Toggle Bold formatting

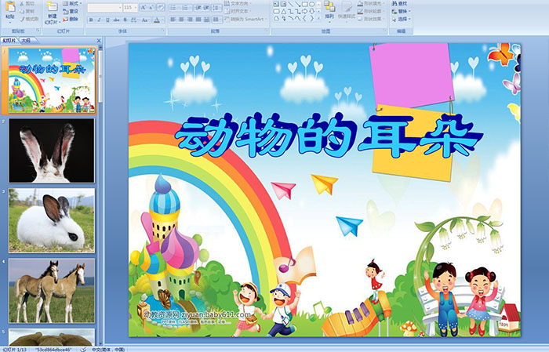[91, 20]
